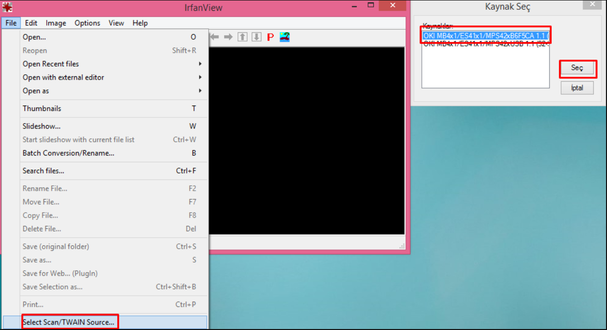Image resolution: width=607 pixels, height=330 pixels.
Task: Open the File menu
Action: point(11,23)
